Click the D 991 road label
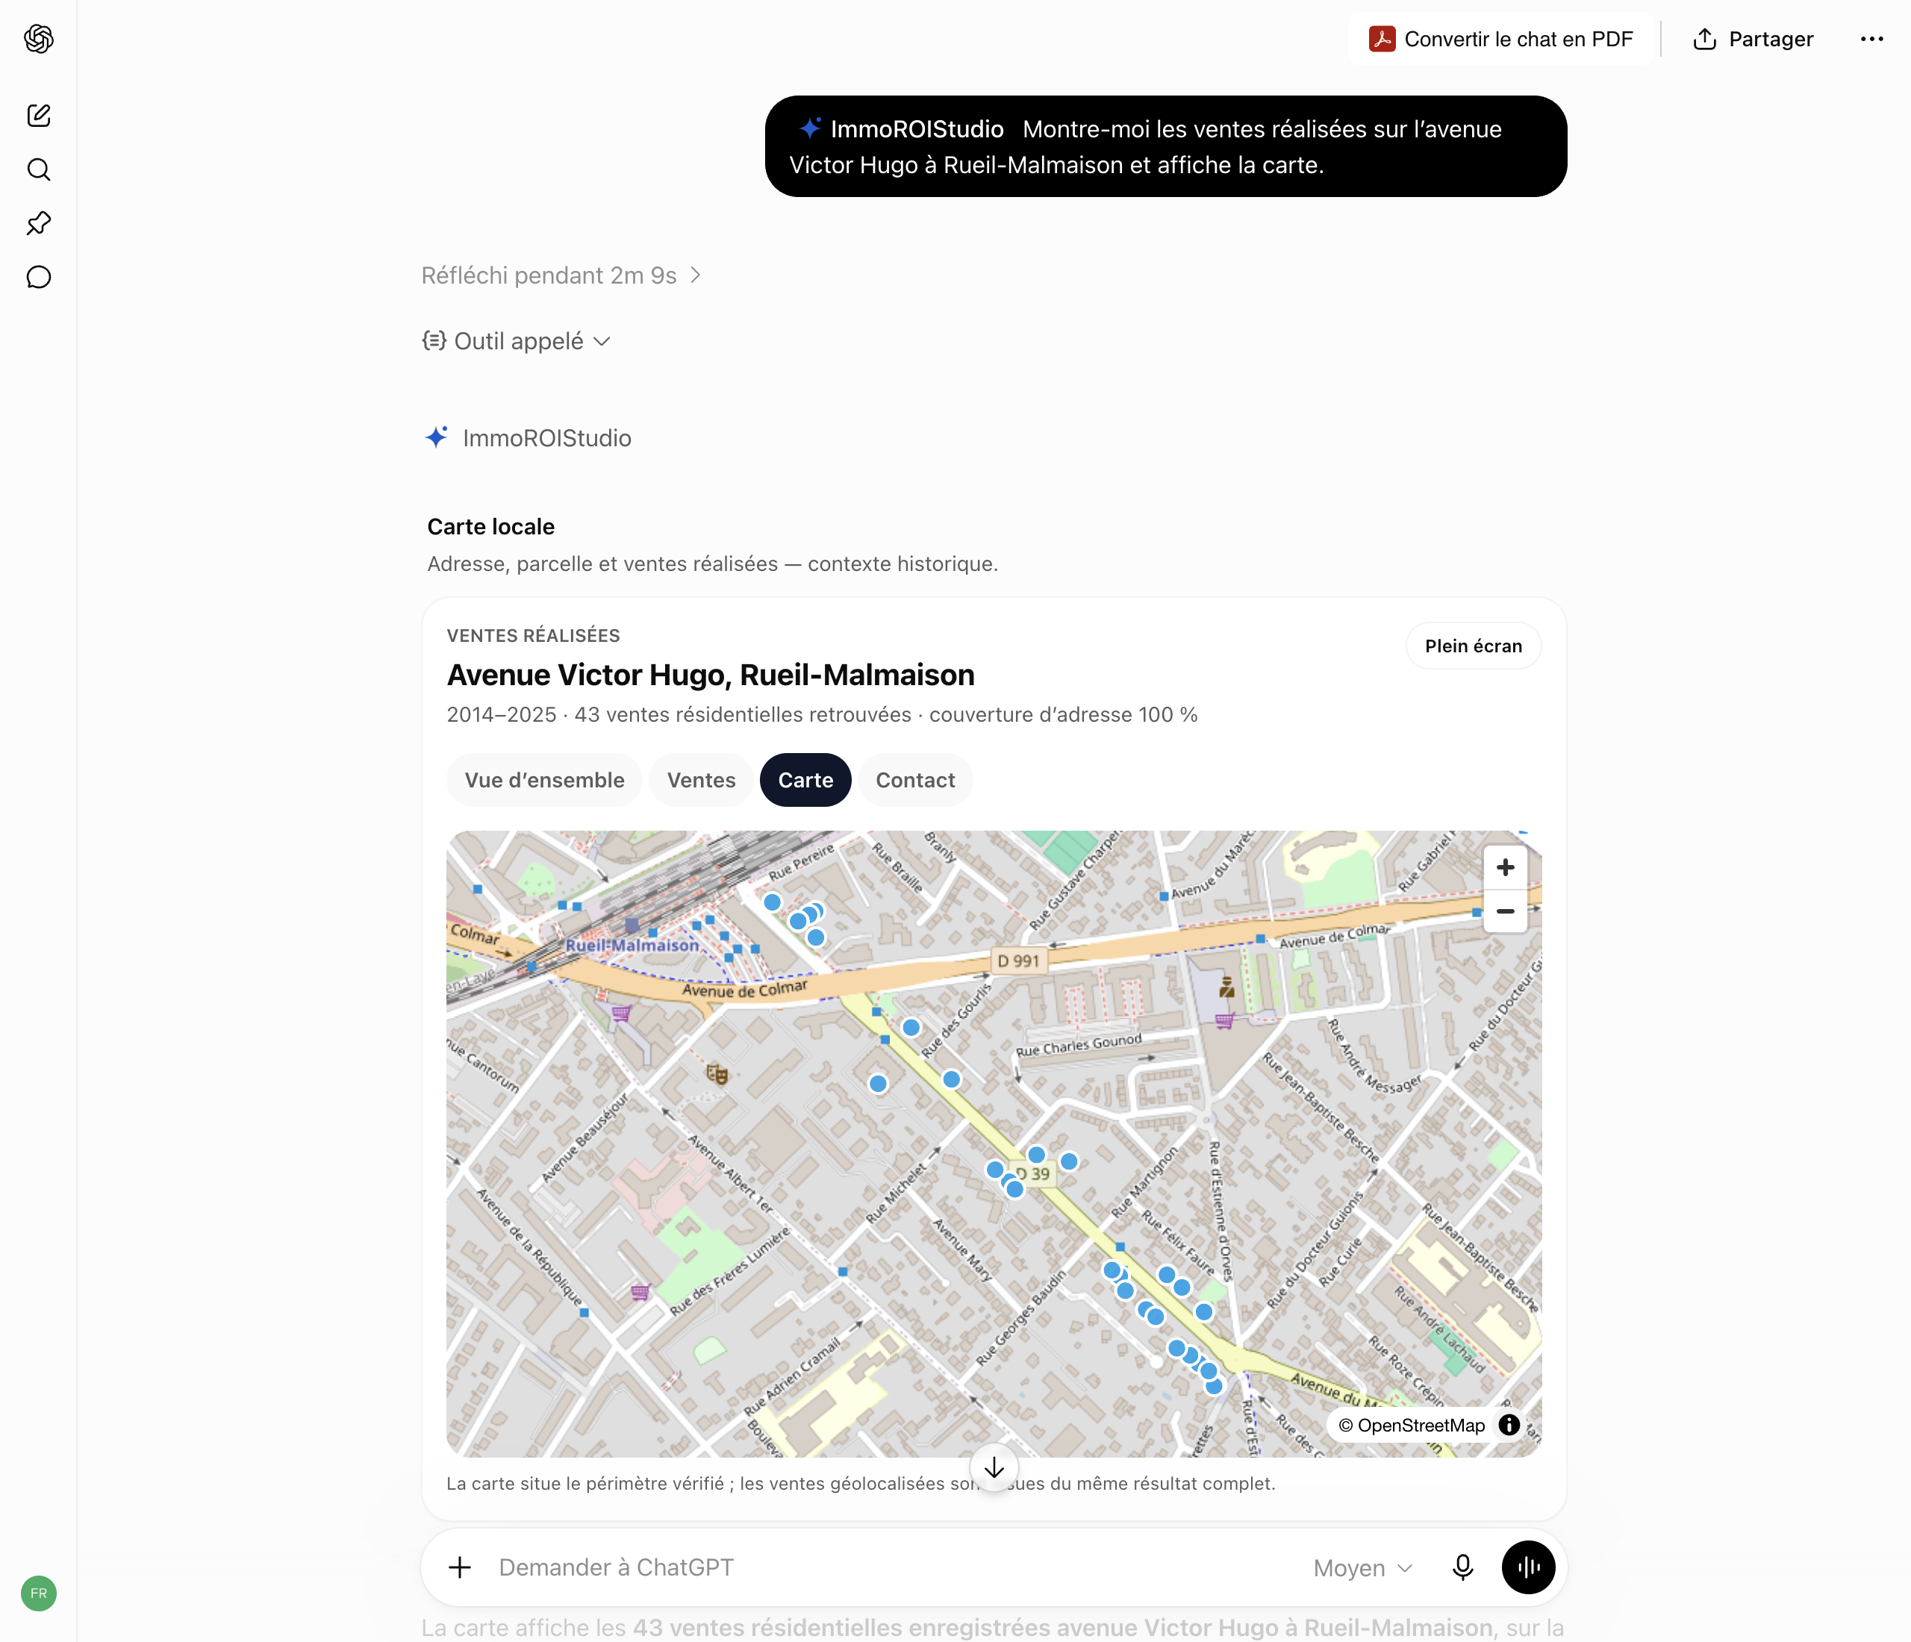 click(1018, 961)
